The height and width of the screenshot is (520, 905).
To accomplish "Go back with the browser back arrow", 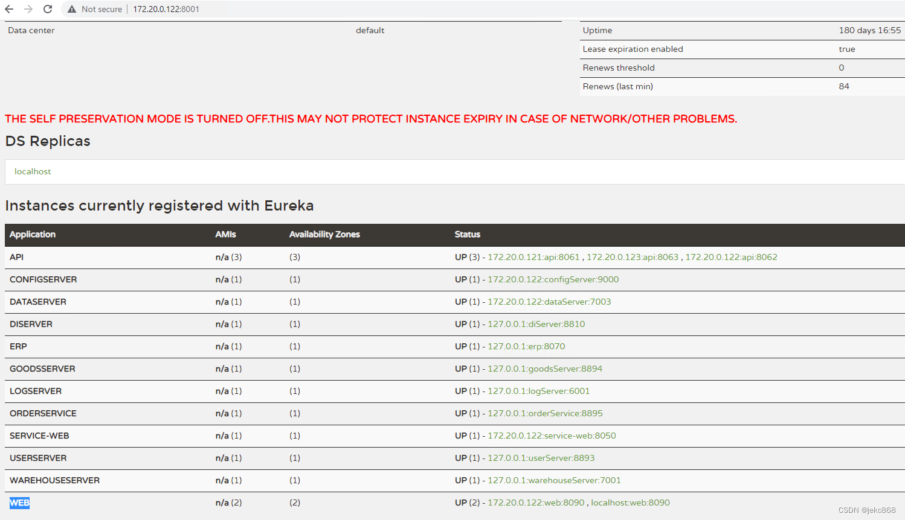I will click(x=9, y=9).
